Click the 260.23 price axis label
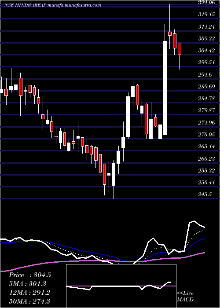The image size is (220, 308). pos(206,159)
